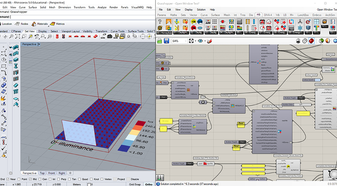Enable the Tan osnap checkbox

coord(69,179)
